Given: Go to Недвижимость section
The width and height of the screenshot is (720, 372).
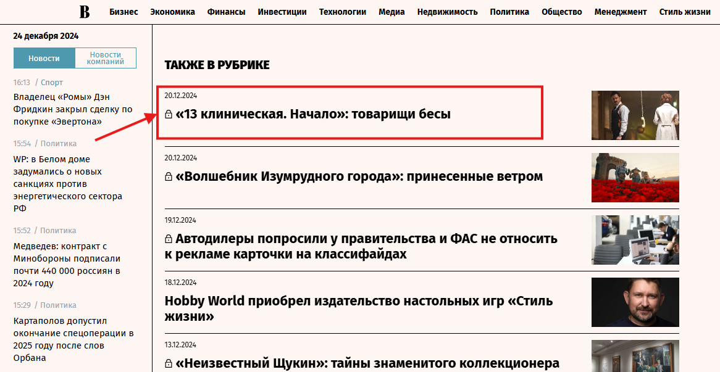Looking at the screenshot, I should coord(447,12).
